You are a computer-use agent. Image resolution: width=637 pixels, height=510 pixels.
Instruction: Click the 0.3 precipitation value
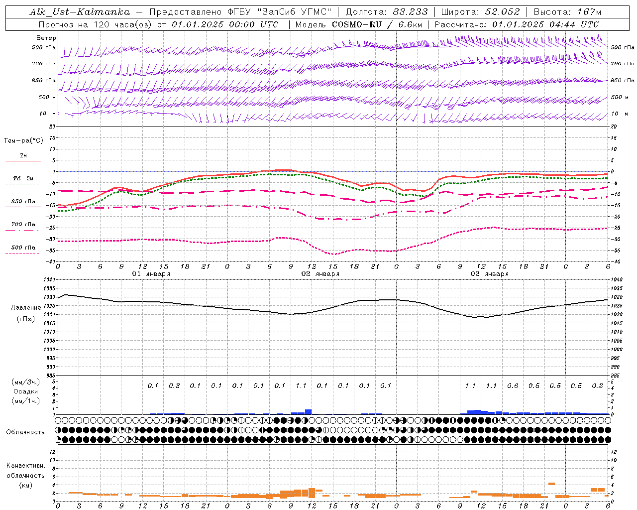pos(174,385)
